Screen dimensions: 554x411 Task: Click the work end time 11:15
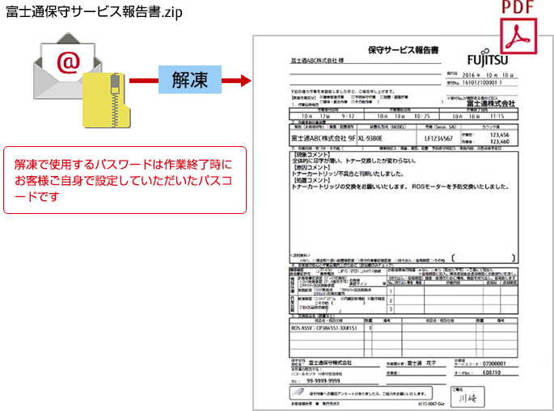[x=497, y=116]
